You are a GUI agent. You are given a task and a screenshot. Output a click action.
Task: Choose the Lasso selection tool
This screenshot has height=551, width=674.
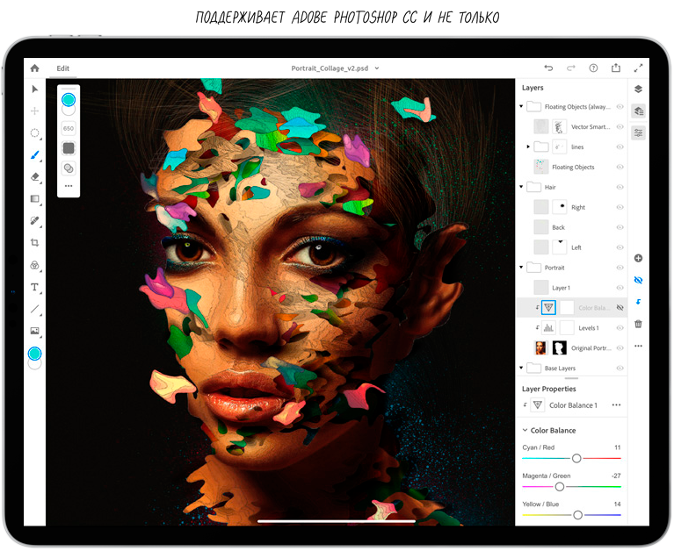point(35,132)
